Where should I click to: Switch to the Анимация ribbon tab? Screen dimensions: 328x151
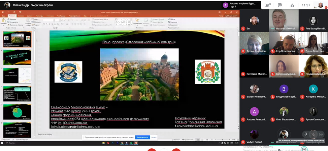pyautogui.click(x=50, y=16)
